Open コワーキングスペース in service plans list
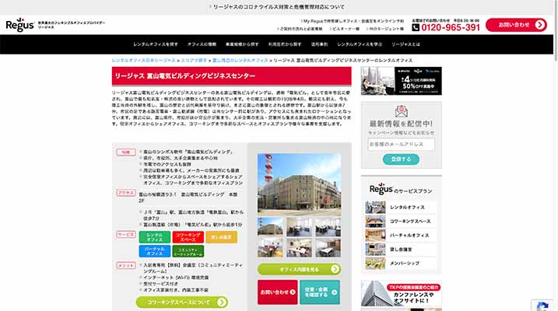558x311 pixels. (x=401, y=221)
